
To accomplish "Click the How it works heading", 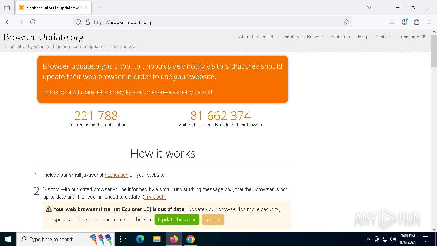I will (x=163, y=153).
